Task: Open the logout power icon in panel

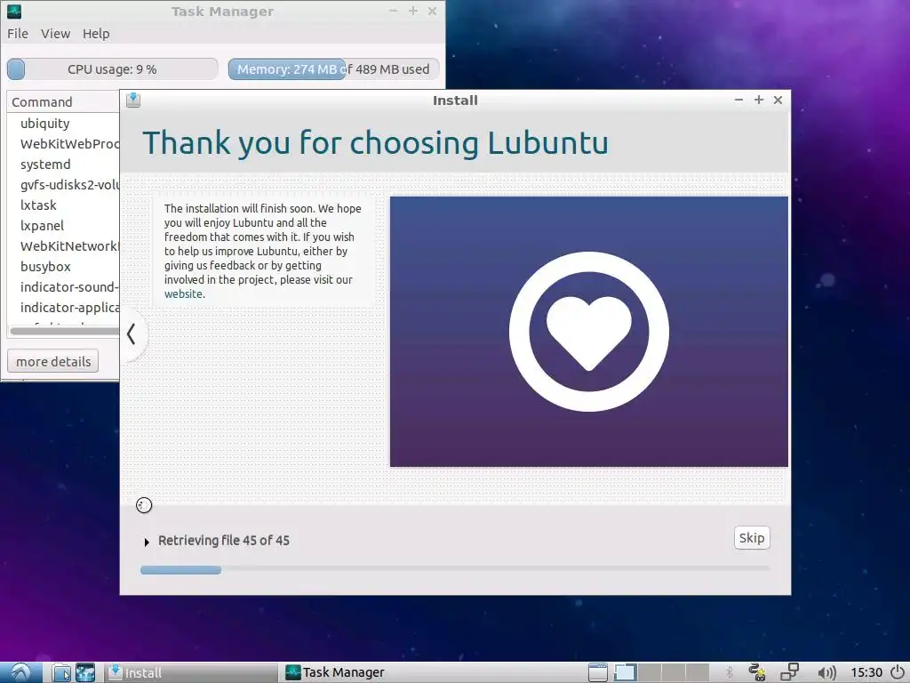Action: (898, 672)
